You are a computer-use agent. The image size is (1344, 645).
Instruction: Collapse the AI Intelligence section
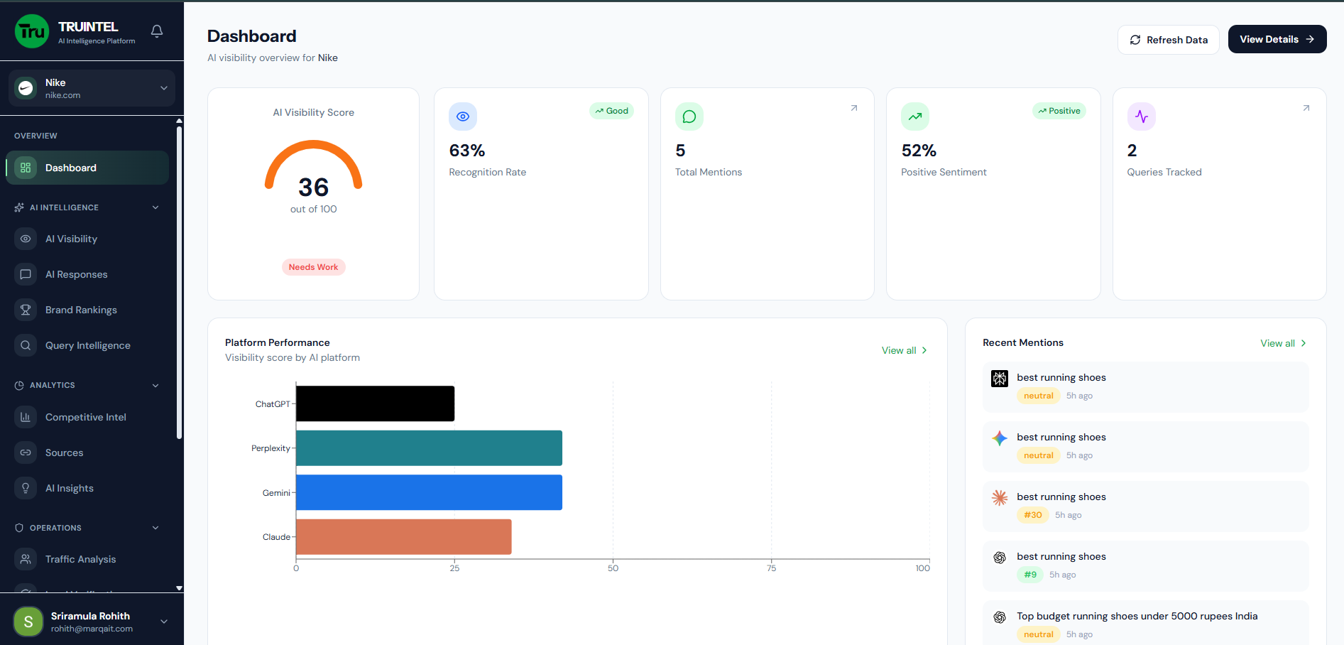click(155, 207)
